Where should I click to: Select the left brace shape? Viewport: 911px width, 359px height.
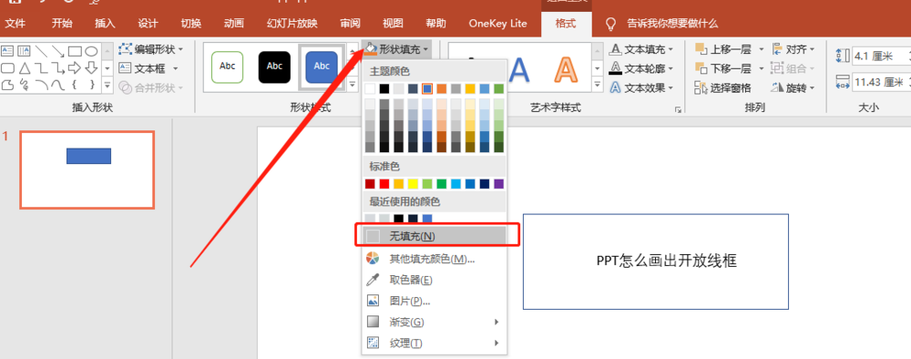pyautogui.click(x=75, y=86)
